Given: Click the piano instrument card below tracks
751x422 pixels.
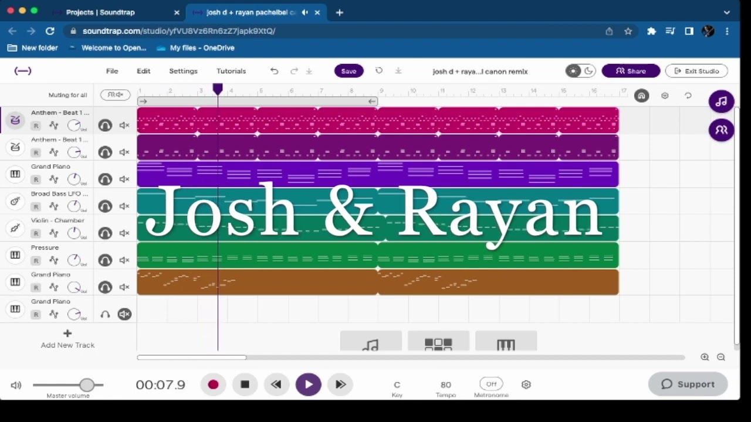Looking at the screenshot, I should coord(506,342).
